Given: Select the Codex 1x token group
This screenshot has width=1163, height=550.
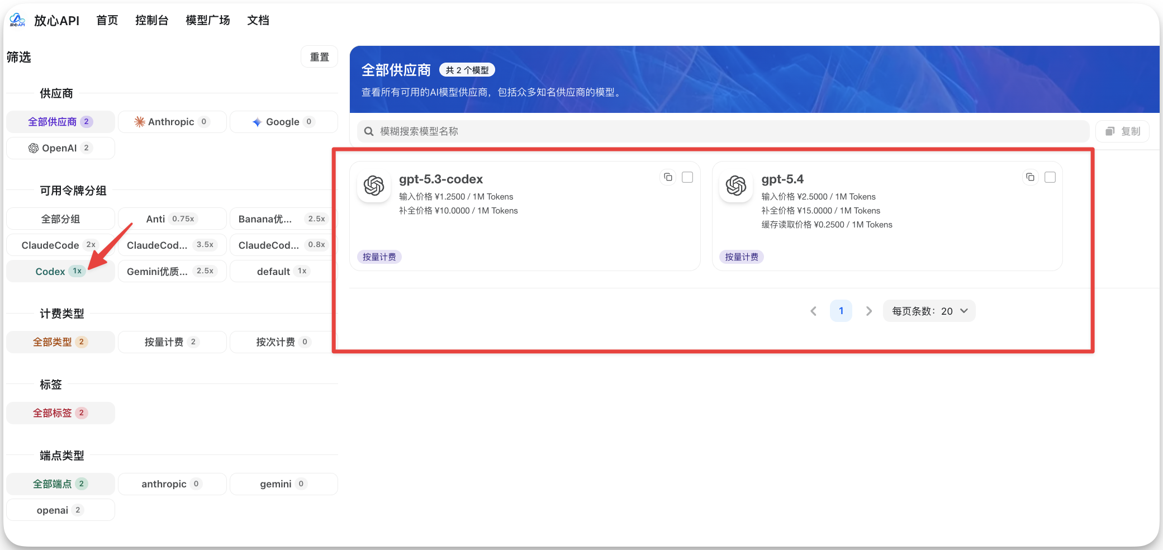Looking at the screenshot, I should (x=60, y=272).
